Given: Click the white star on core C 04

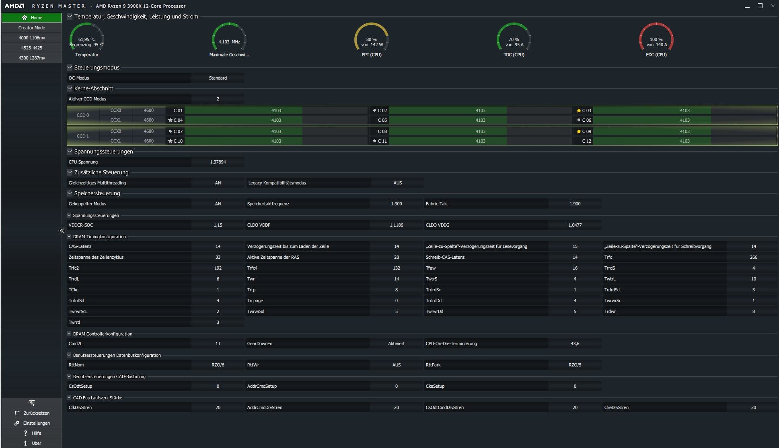Looking at the screenshot, I should pos(170,120).
